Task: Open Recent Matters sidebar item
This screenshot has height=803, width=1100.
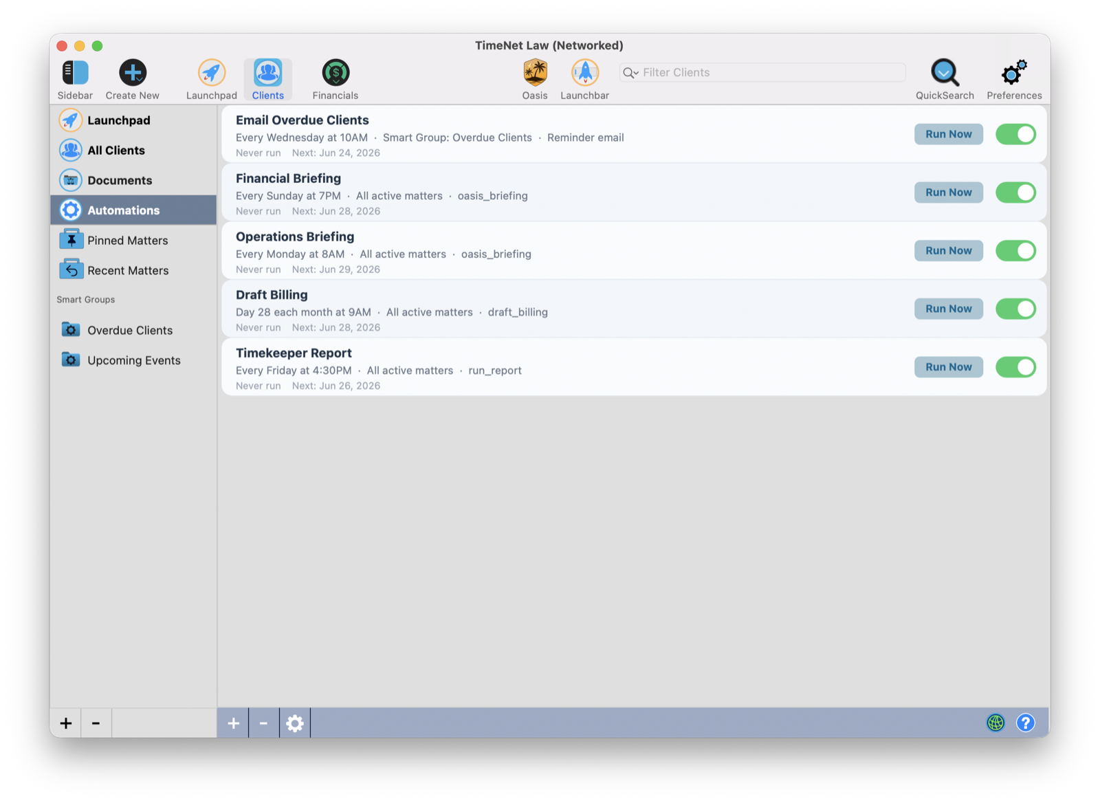Action: 133,270
